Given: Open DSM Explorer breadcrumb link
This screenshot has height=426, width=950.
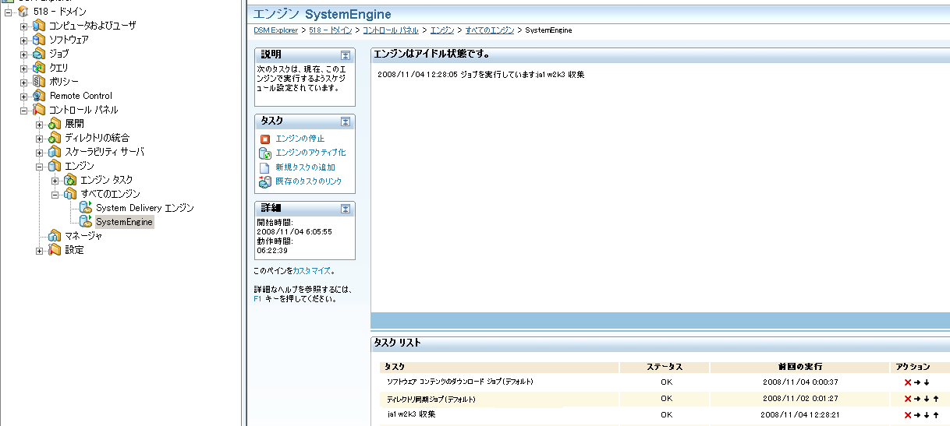Looking at the screenshot, I should pos(276,30).
